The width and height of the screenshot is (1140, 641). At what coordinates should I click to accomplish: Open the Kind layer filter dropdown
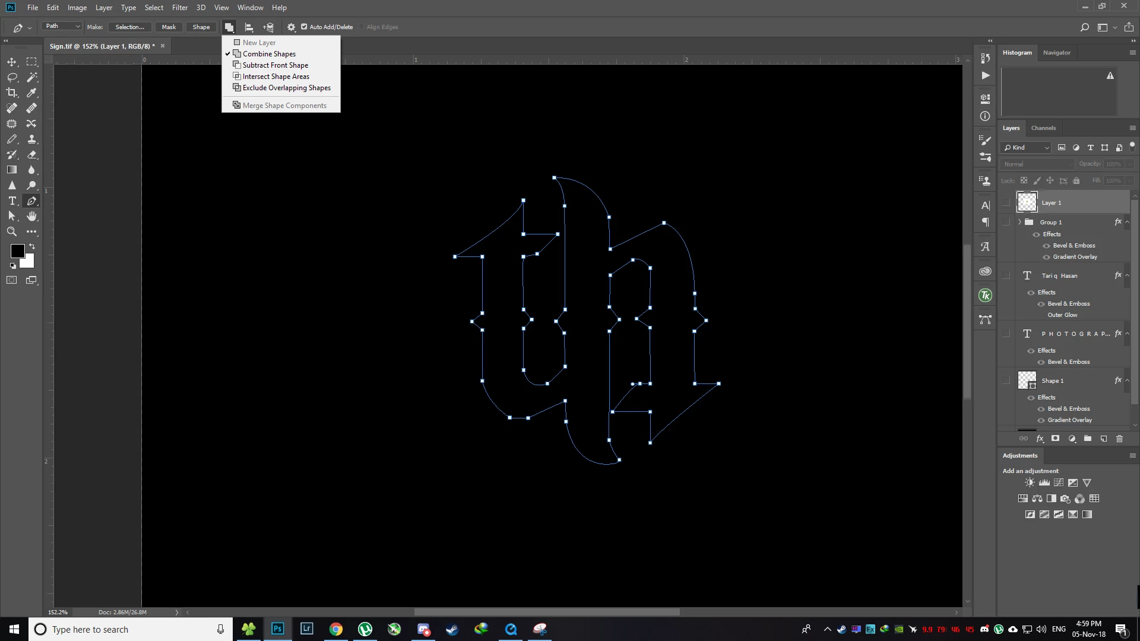(1026, 148)
